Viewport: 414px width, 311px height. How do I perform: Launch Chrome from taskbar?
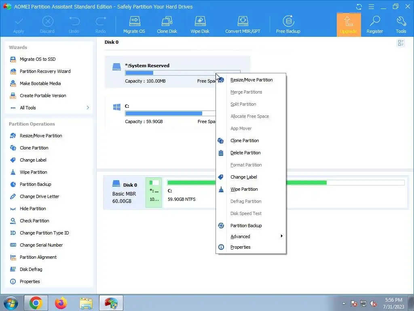36,303
